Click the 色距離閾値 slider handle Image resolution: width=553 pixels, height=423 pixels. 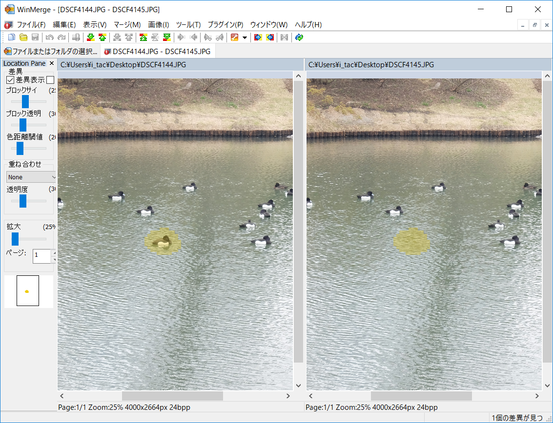click(x=20, y=148)
